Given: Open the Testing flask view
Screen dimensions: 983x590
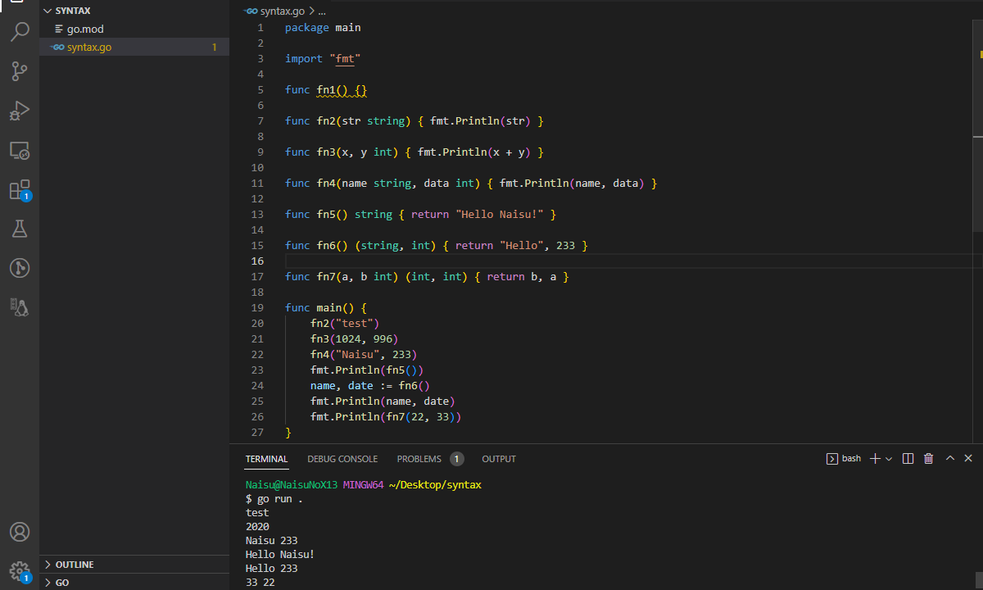Looking at the screenshot, I should click(x=20, y=229).
